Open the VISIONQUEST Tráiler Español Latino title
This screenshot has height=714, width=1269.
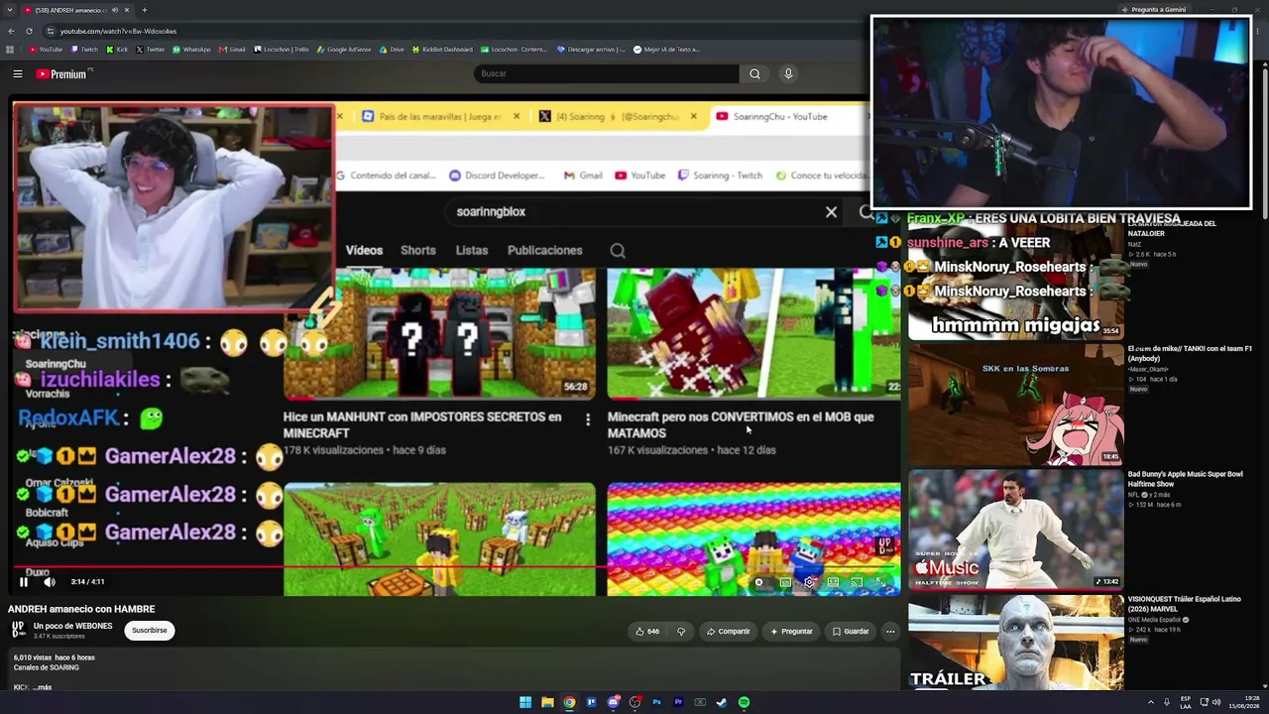pyautogui.click(x=1184, y=604)
